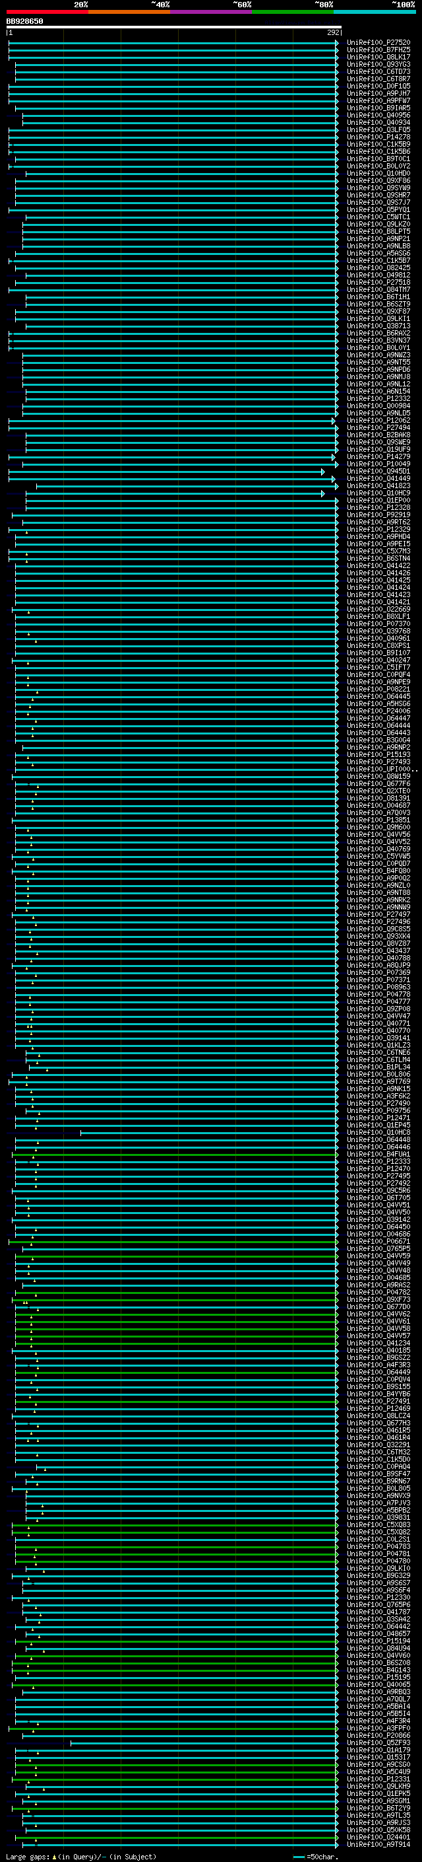Select the UniRef100_B4FQ80 row label
Viewport: 422px width, 1862px height.
coord(378,871)
